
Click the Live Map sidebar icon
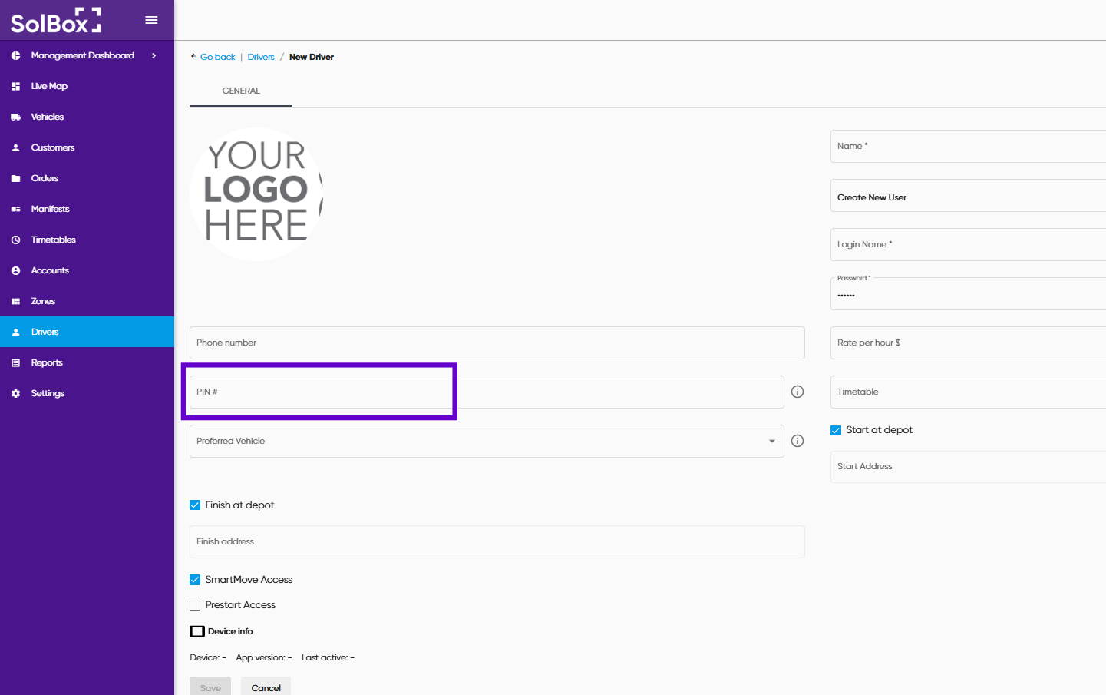tap(15, 87)
